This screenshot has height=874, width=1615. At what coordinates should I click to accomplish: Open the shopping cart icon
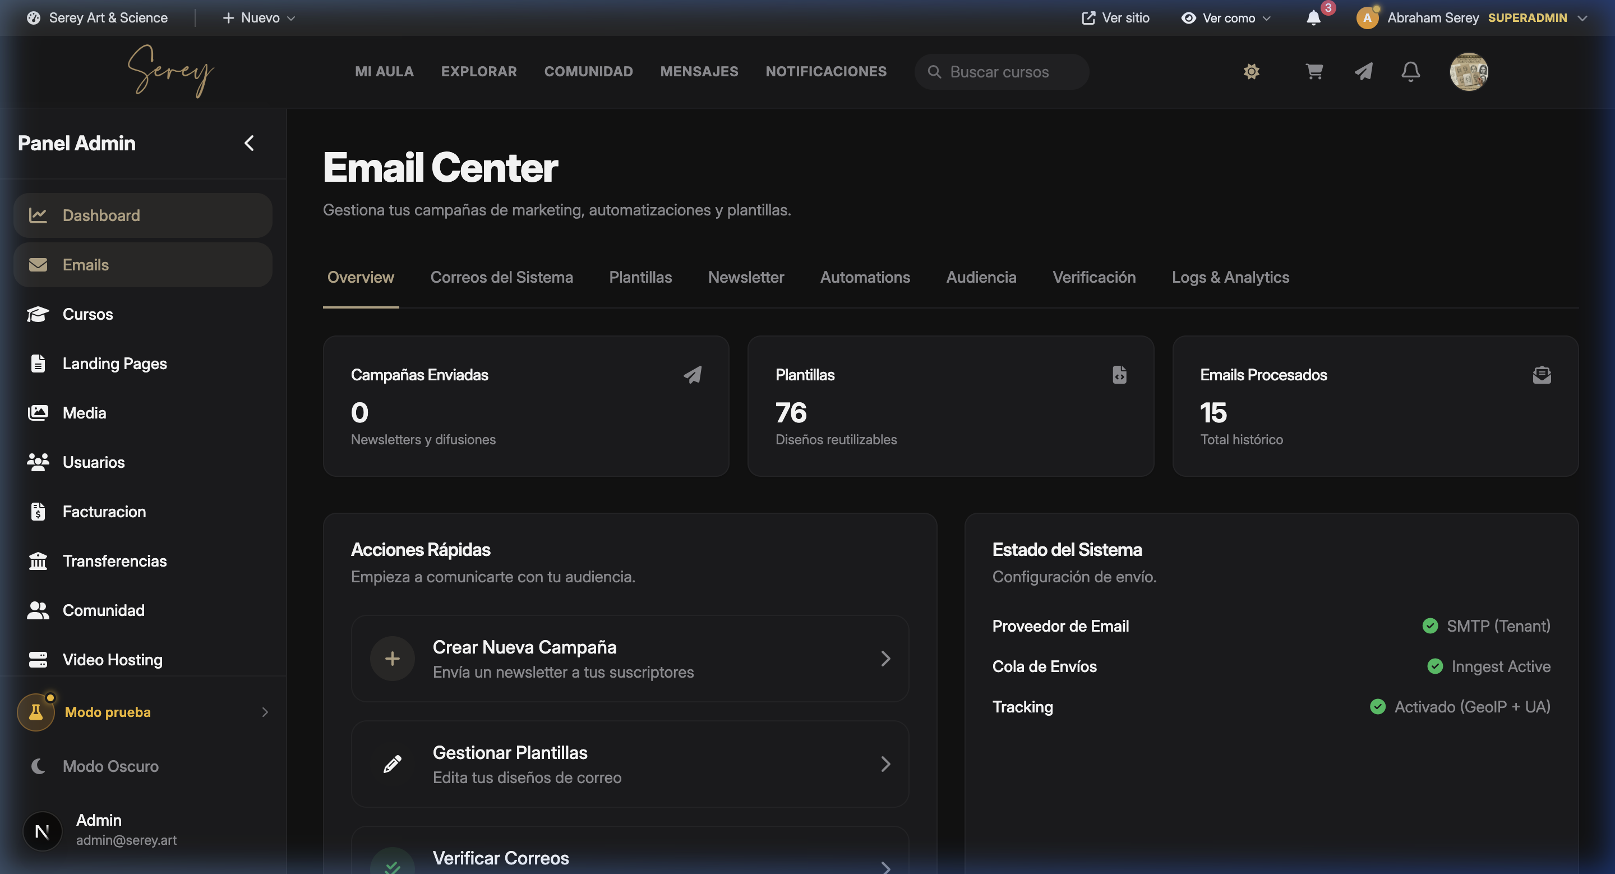[x=1314, y=71]
